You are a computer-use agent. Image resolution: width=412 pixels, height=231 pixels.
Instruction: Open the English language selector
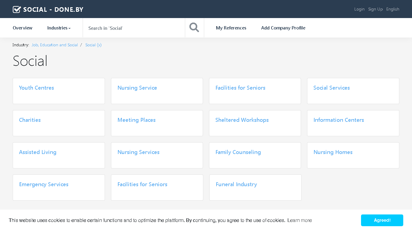[x=393, y=9]
